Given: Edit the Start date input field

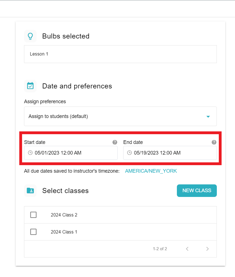Looking at the screenshot, I should click(71, 153).
